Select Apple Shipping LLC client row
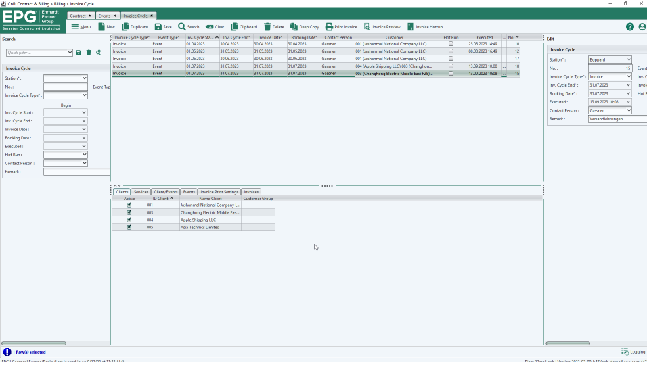 pos(194,220)
